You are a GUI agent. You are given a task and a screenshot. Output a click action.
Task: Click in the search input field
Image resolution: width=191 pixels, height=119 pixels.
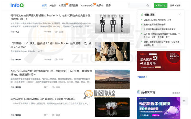140,6
